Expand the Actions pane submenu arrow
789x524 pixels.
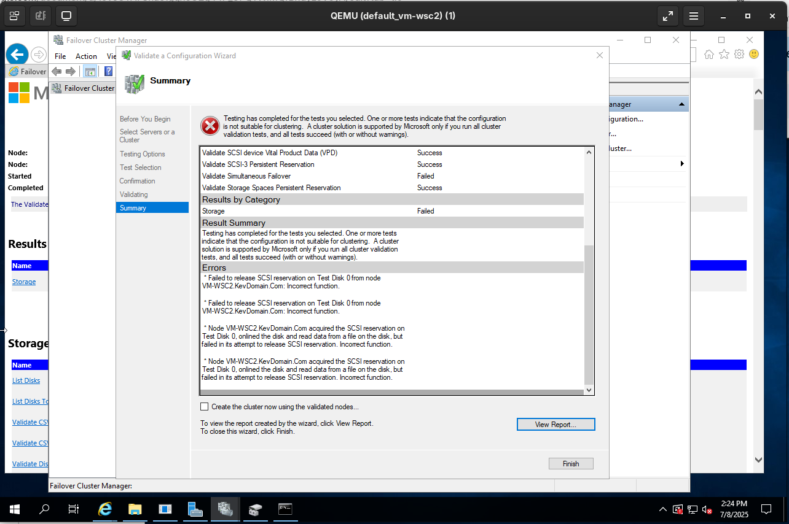(x=682, y=164)
